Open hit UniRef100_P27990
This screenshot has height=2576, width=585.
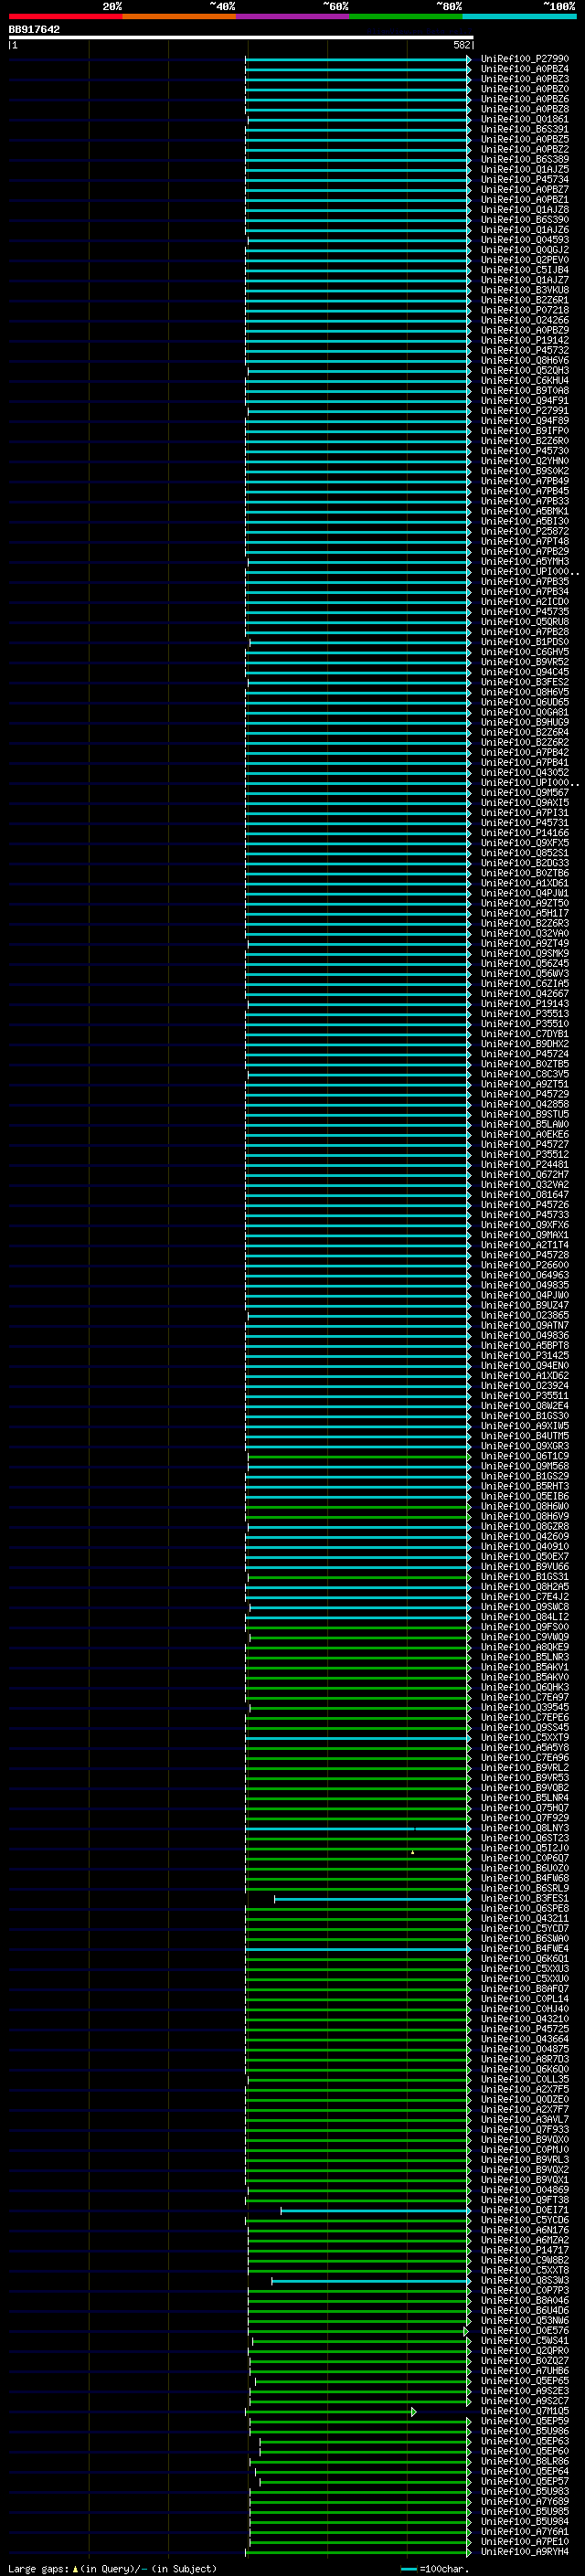(525, 59)
